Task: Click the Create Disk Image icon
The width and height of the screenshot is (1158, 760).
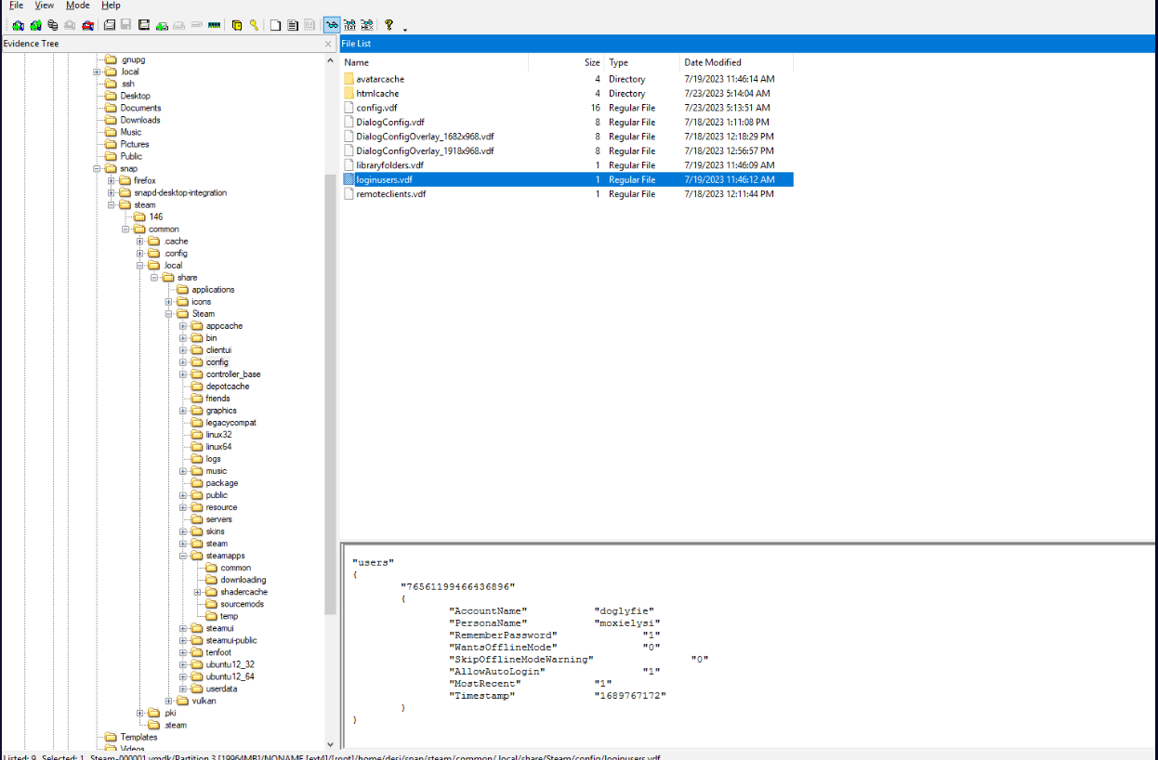Action: click(109, 25)
